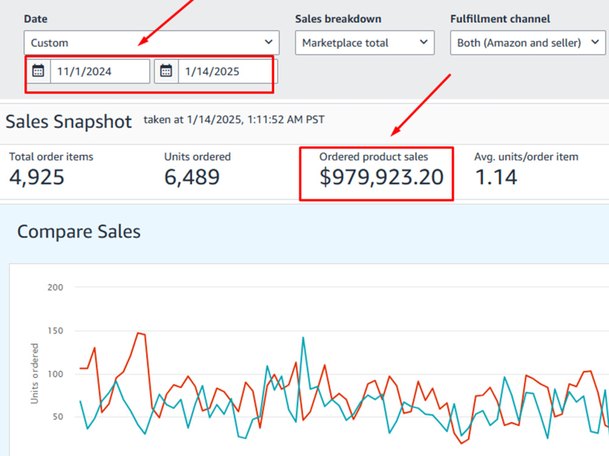Click the snapshot timestamp 'taken at 1/14/2025'
This screenshot has width=609, height=456.
click(x=234, y=120)
